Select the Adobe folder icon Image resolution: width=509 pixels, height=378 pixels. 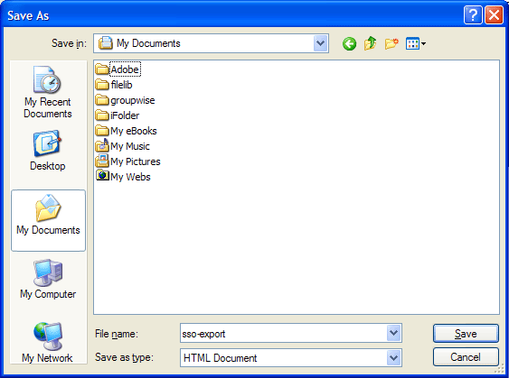tap(102, 69)
